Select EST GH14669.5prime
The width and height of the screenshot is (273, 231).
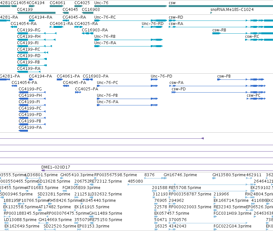pyautogui.click(x=55, y=220)
